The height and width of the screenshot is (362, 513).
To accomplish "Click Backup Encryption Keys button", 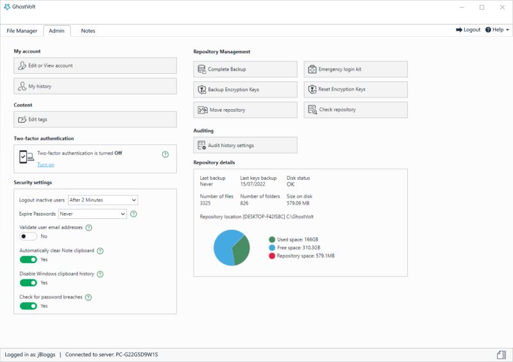I will click(246, 89).
